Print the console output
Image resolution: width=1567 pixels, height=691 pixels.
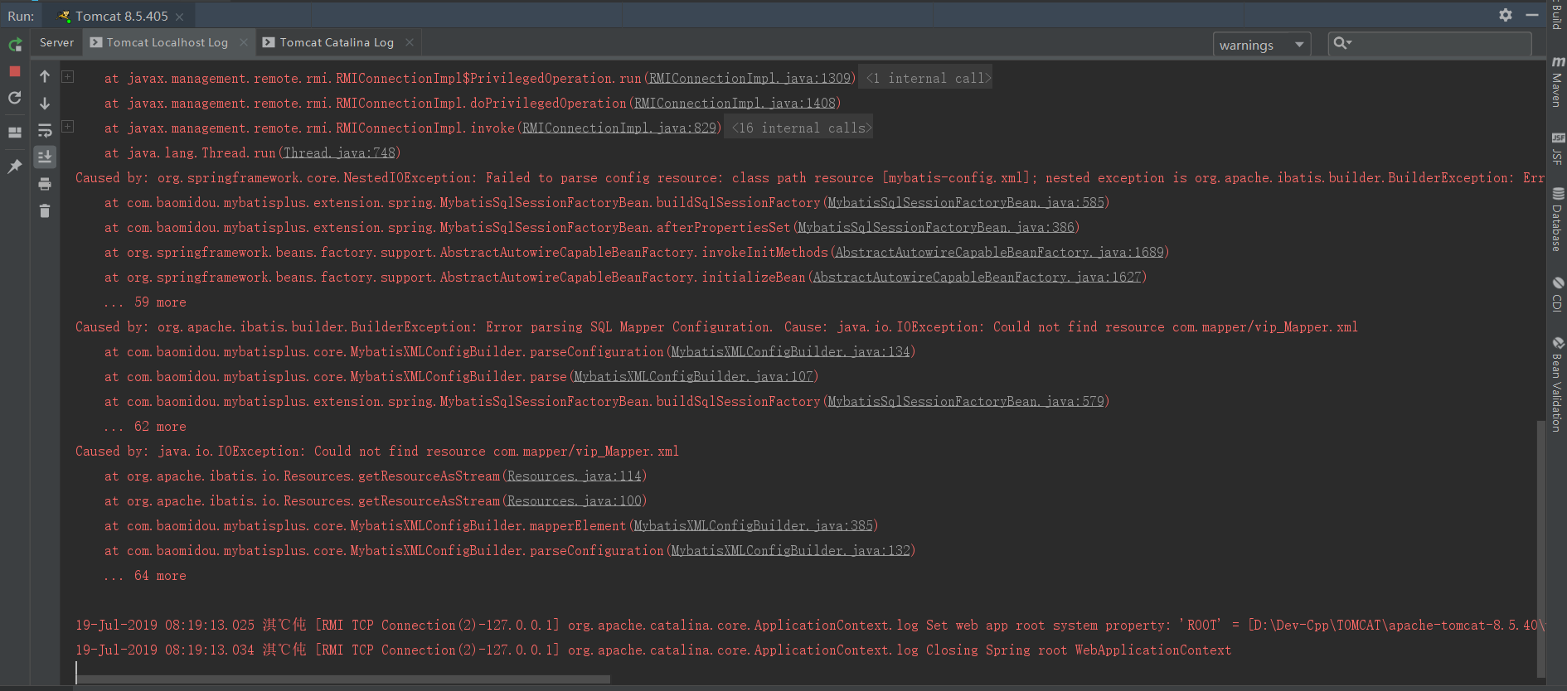(45, 184)
